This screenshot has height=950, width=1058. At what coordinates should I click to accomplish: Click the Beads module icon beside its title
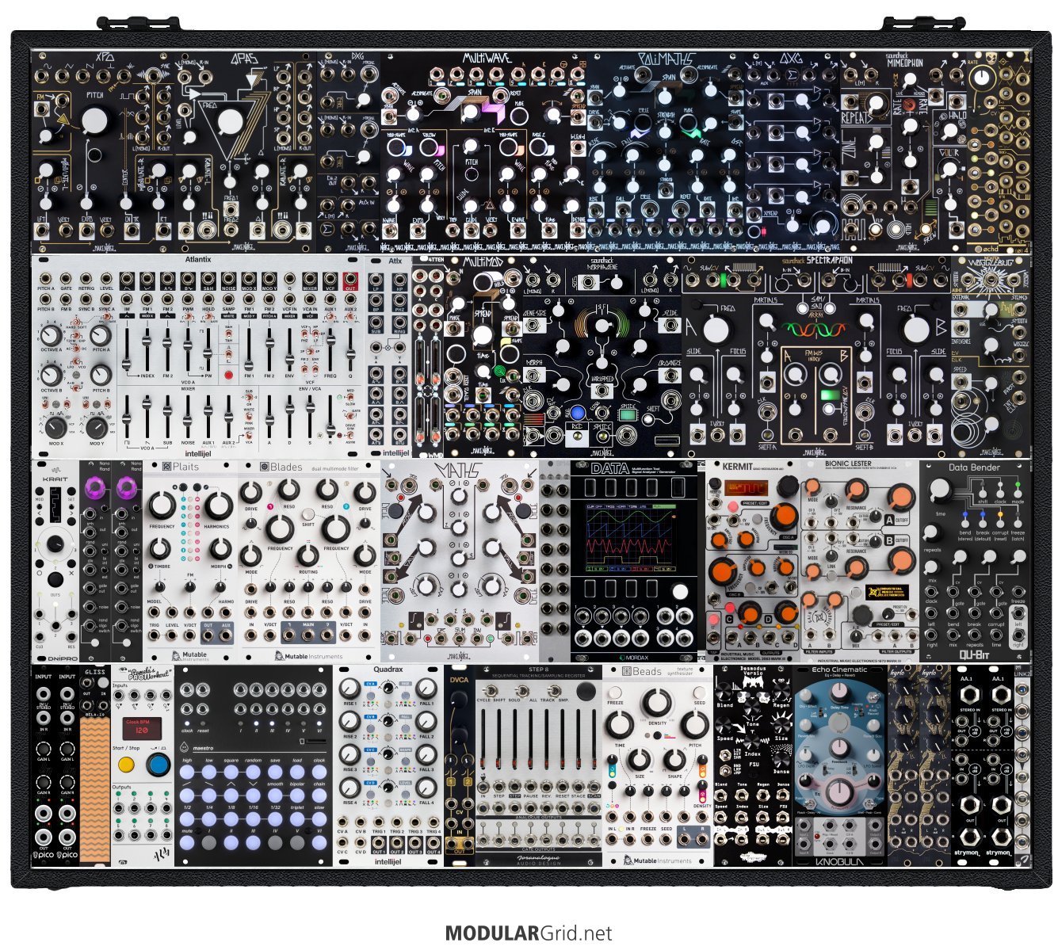(626, 671)
